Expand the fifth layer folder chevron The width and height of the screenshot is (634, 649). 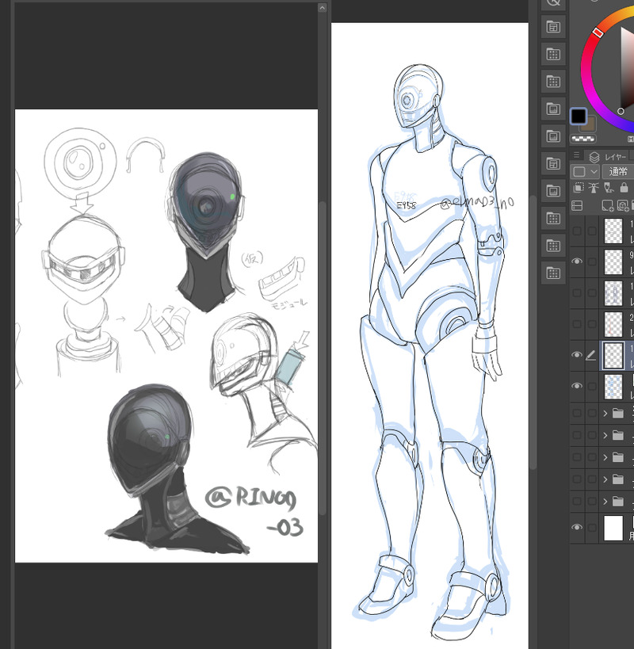click(605, 502)
